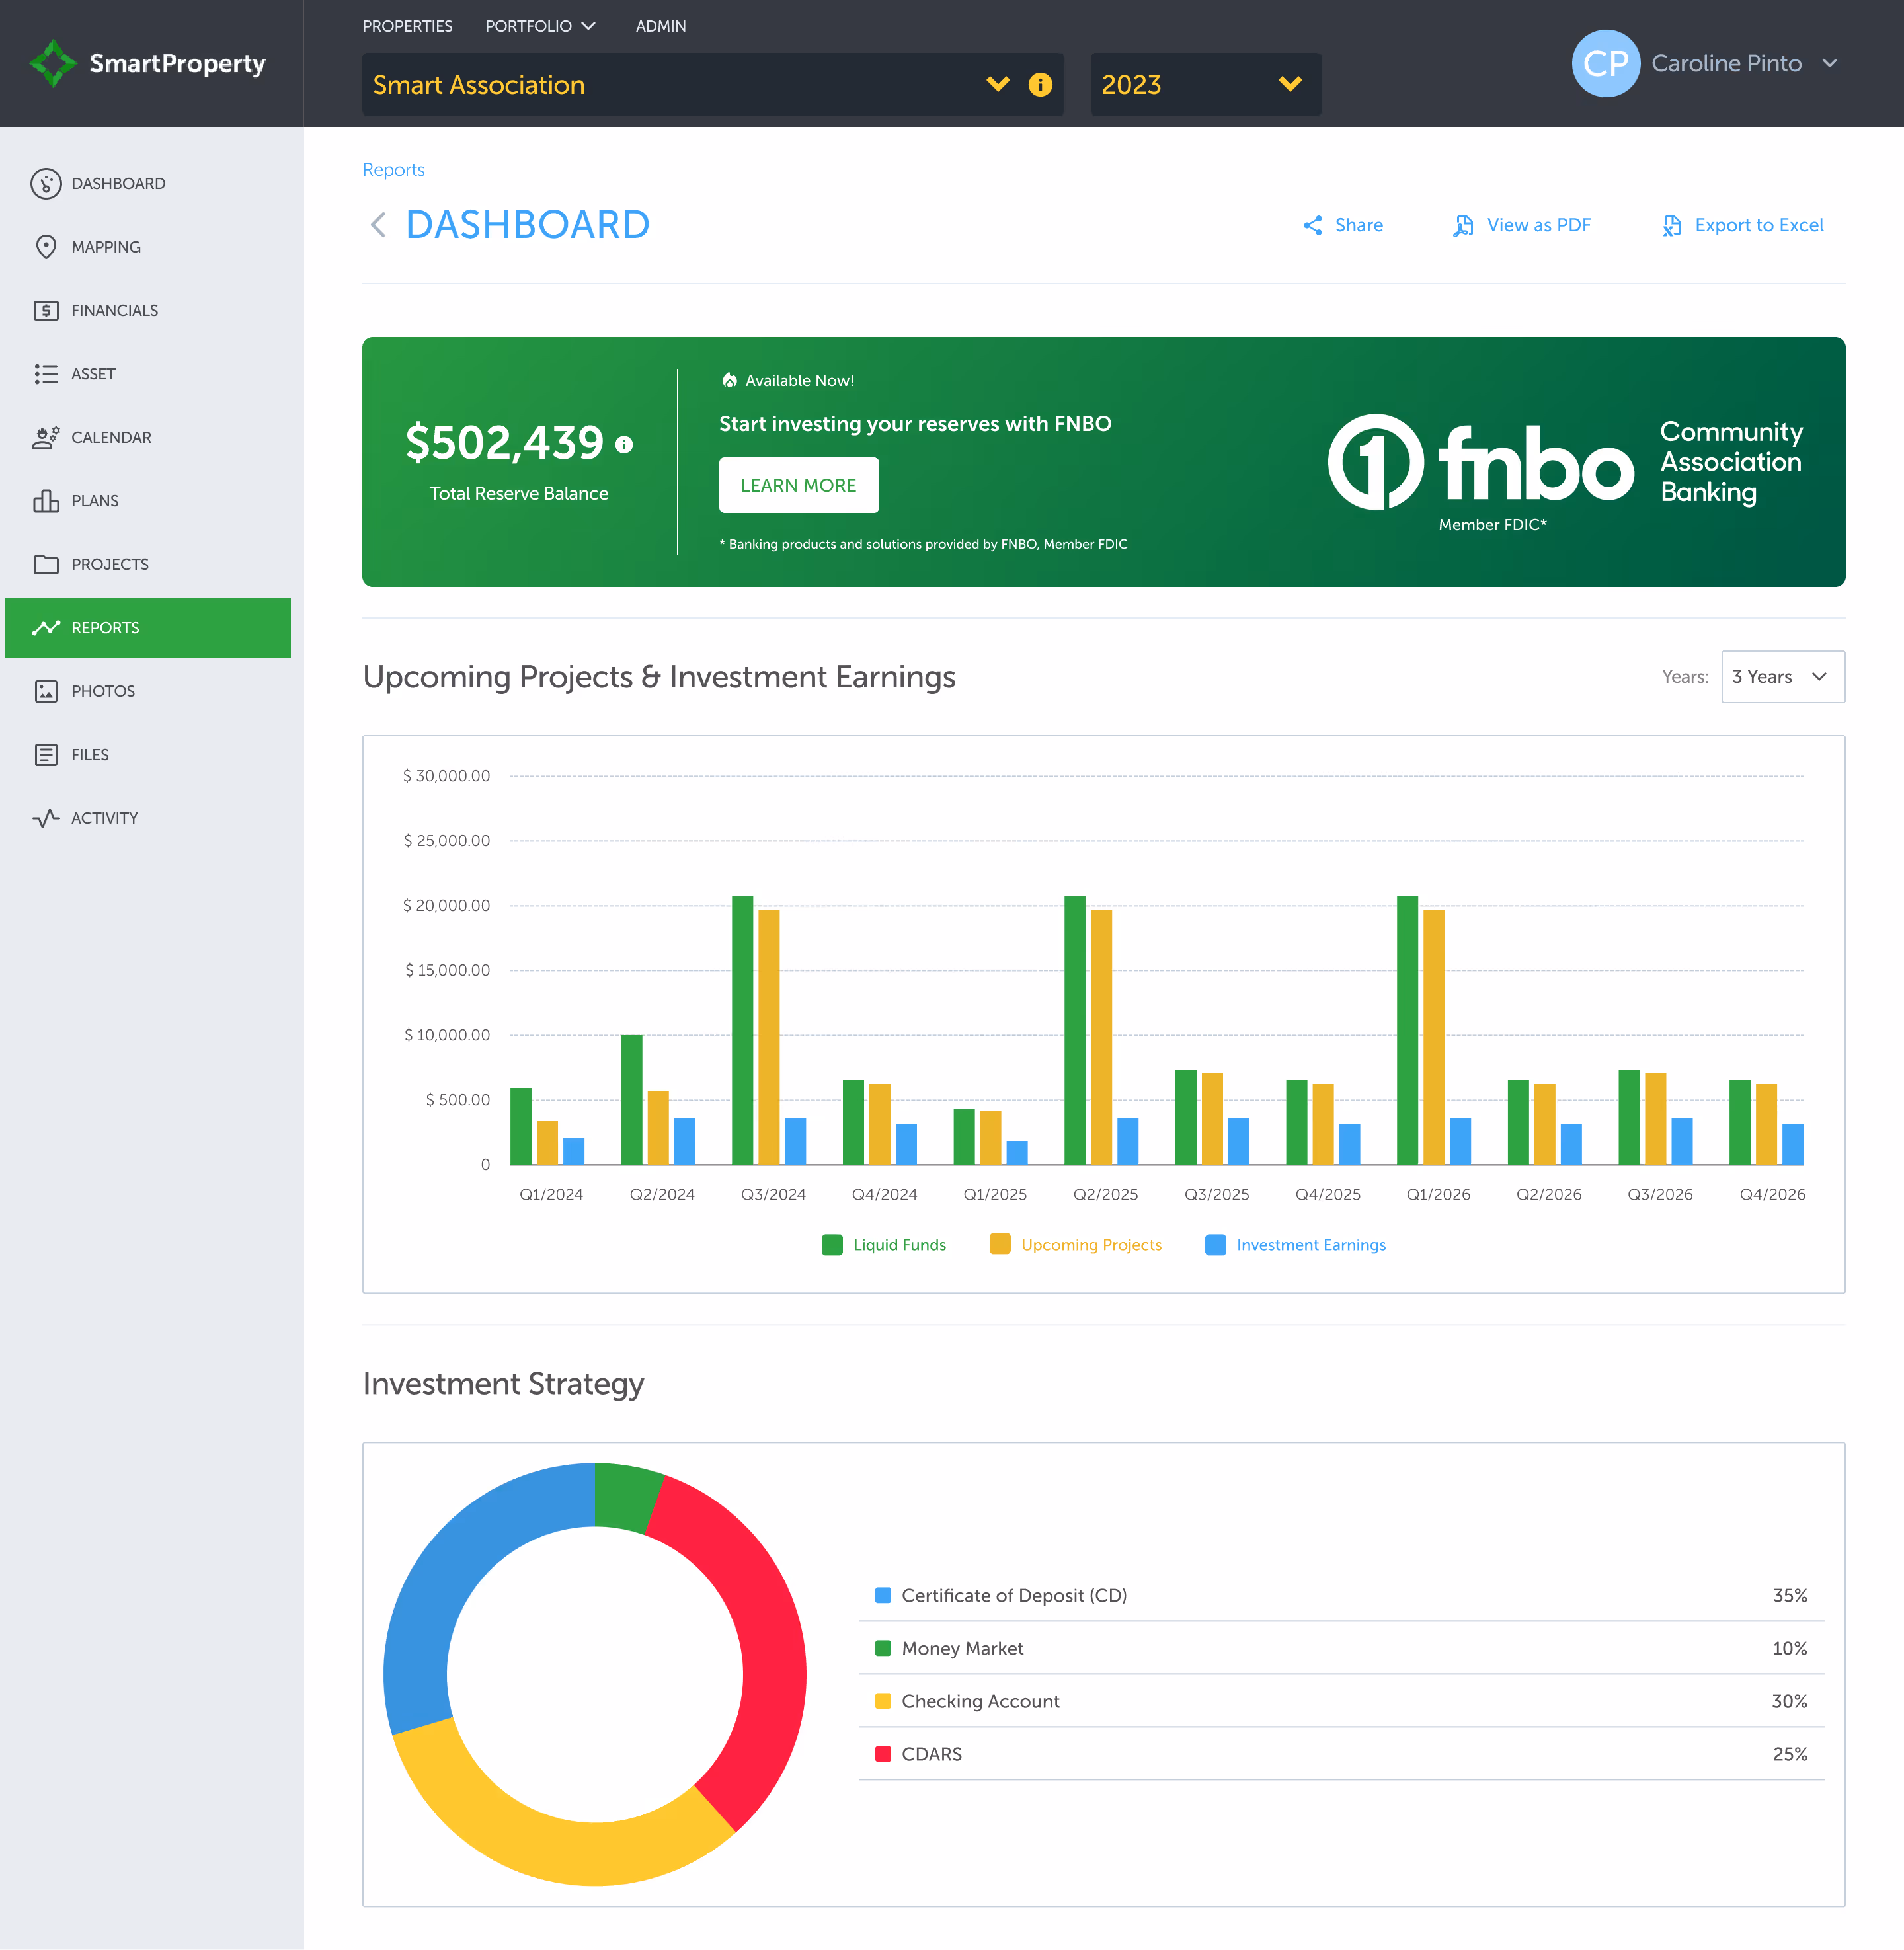
Task: Click the Photos image icon
Action: [46, 692]
